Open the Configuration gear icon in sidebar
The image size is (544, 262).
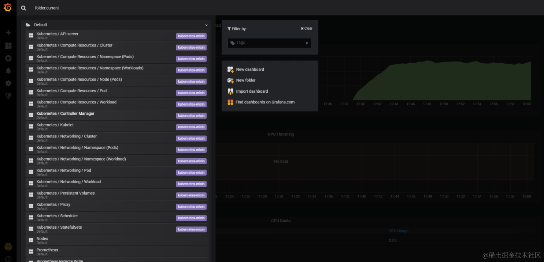pyautogui.click(x=8, y=83)
